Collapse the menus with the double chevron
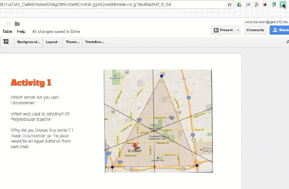 287,42
